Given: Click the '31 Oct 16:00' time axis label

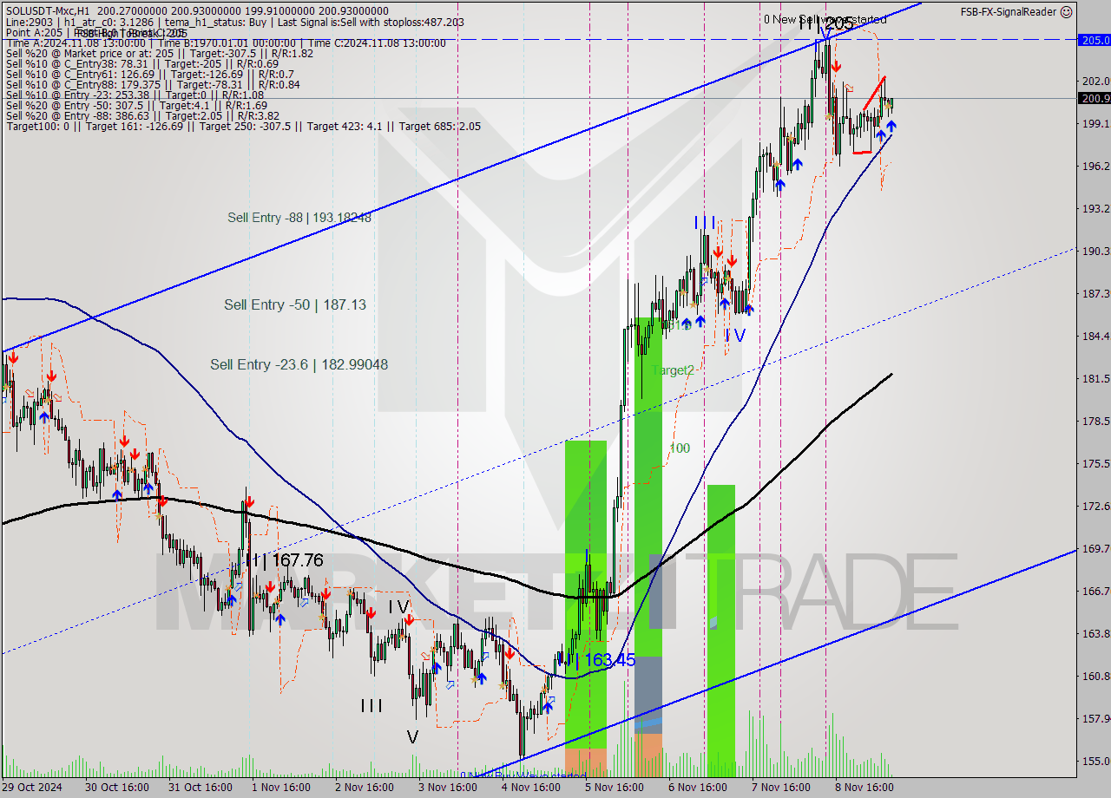Looking at the screenshot, I should (x=201, y=788).
